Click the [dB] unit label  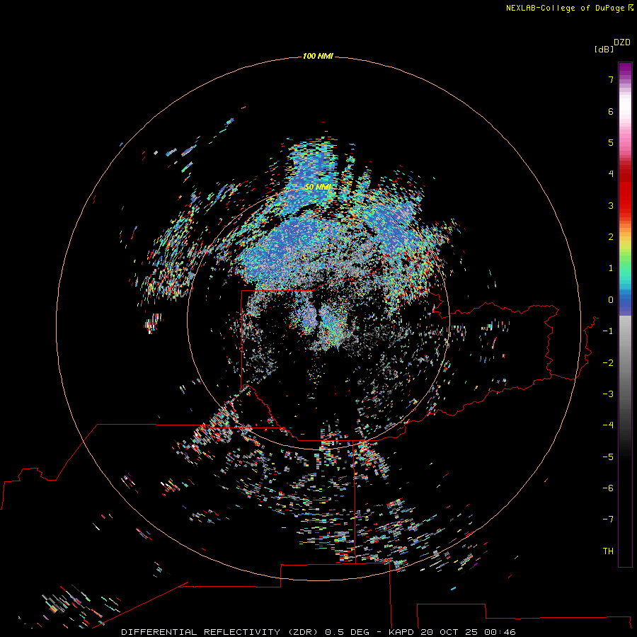point(604,49)
